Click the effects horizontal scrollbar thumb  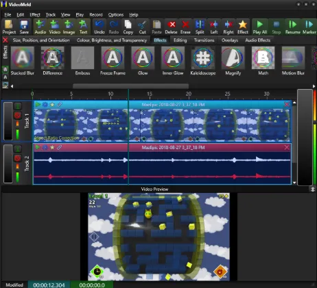(131, 86)
